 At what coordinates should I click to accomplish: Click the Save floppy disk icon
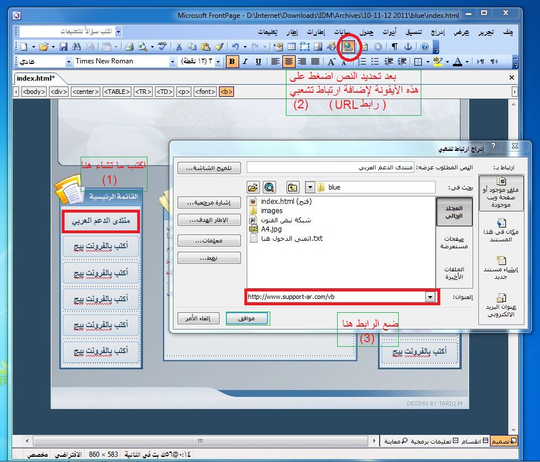(x=63, y=47)
